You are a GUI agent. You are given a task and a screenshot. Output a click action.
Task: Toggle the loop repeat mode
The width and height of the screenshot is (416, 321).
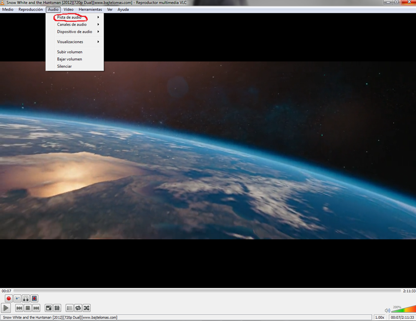(x=78, y=308)
